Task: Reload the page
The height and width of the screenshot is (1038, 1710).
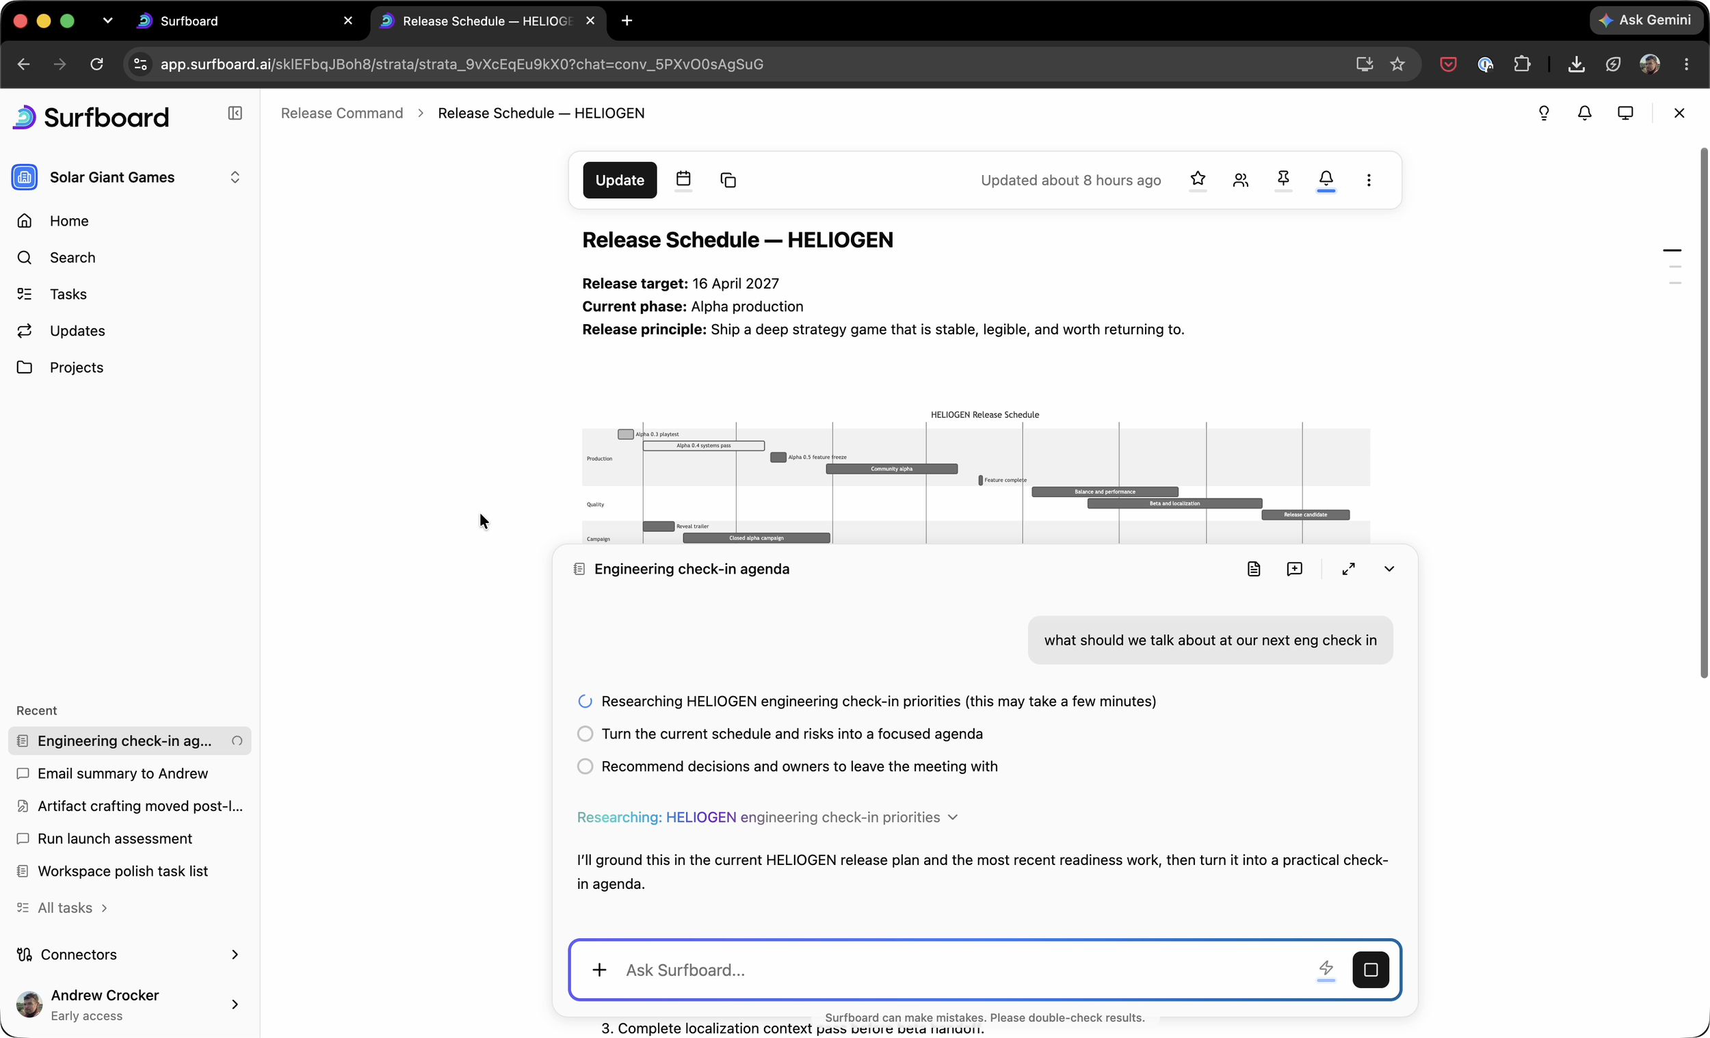Action: click(96, 64)
